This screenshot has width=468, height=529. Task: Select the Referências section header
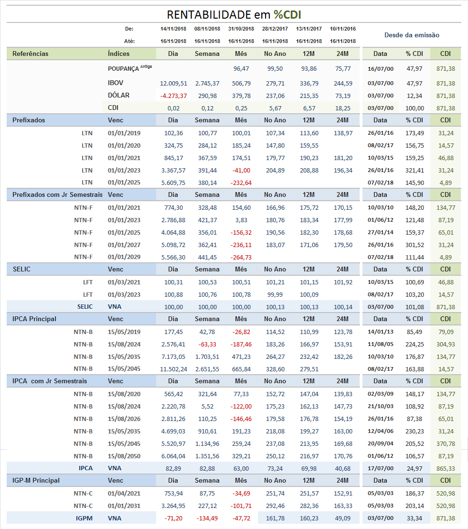point(31,54)
